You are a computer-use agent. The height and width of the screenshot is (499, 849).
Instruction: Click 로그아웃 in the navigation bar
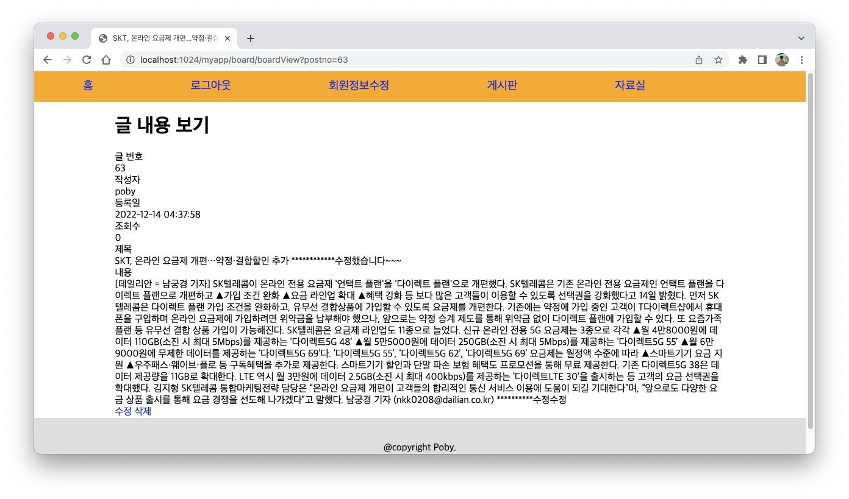pos(210,85)
